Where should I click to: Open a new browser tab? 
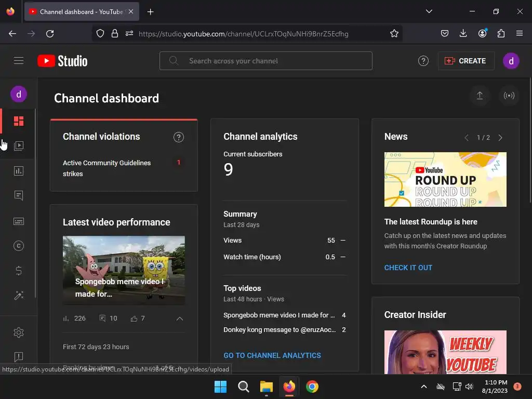point(150,12)
